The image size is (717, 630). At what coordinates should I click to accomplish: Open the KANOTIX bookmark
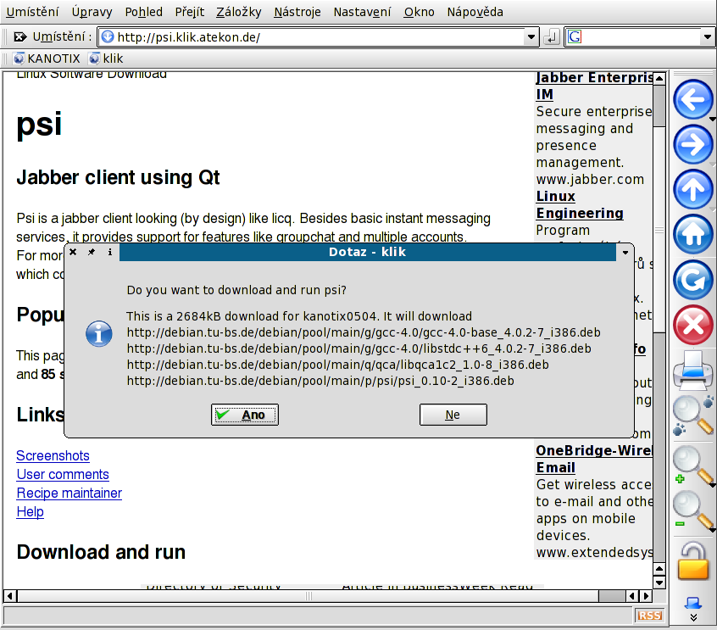[x=47, y=59]
